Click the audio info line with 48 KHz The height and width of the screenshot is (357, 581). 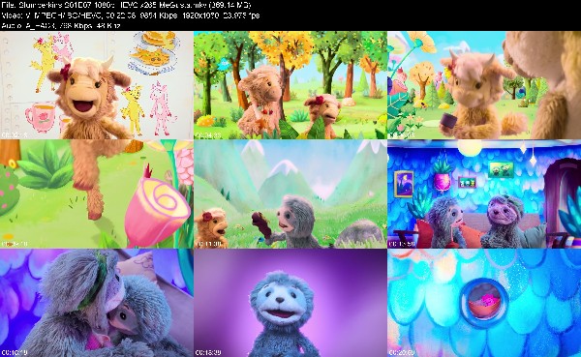(x=61, y=25)
